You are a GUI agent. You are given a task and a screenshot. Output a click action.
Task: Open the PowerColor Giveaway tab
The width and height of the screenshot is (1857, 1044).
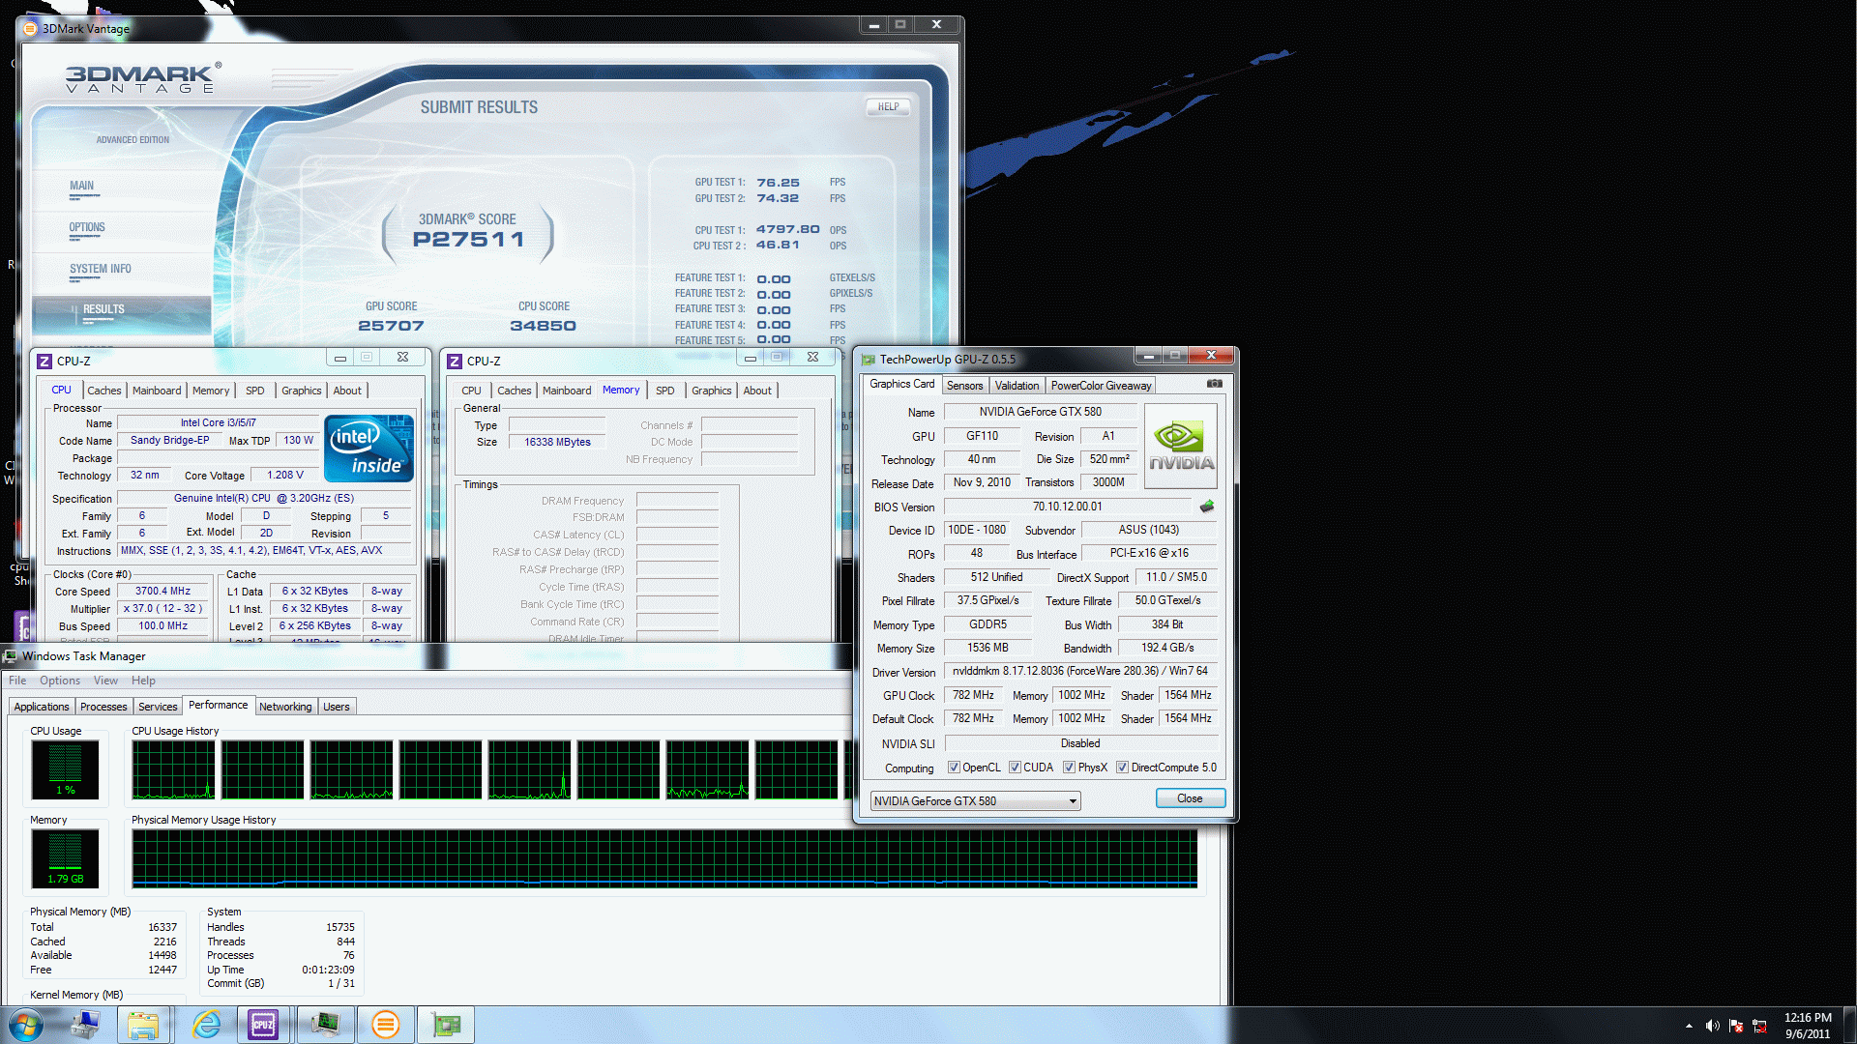coord(1101,386)
